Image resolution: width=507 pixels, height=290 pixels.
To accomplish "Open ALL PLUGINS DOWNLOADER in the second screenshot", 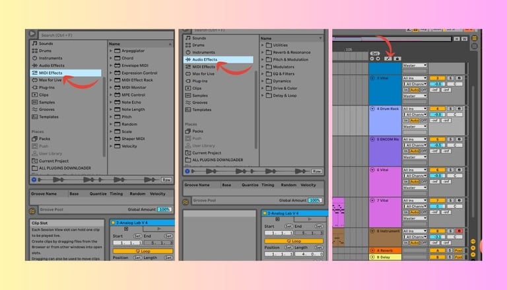I will (214, 160).
